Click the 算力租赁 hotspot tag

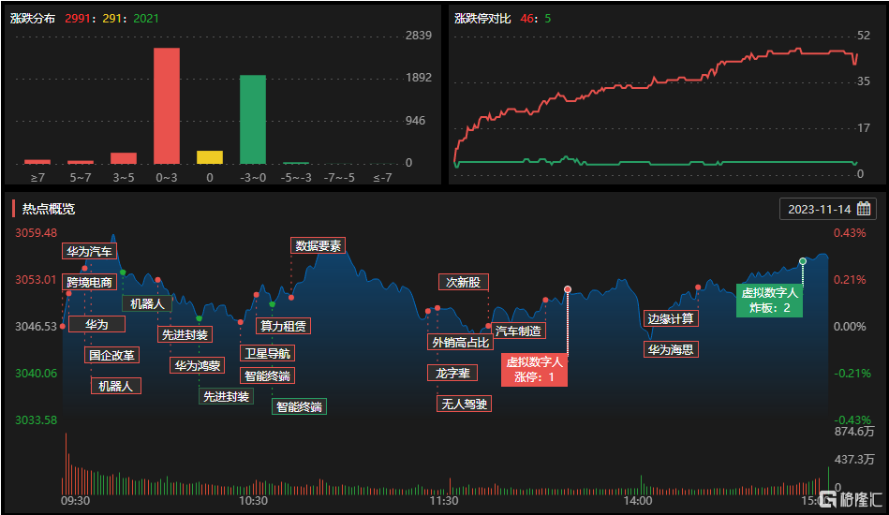tap(283, 326)
